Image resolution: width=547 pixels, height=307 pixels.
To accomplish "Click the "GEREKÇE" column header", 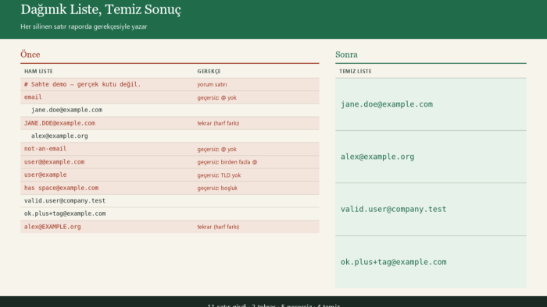I will [x=209, y=71].
